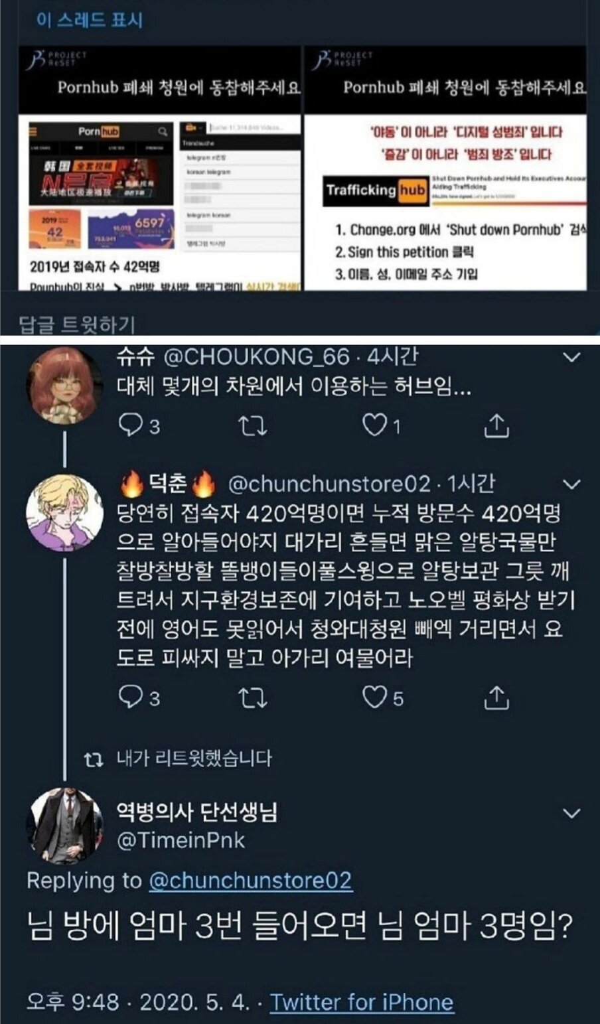The height and width of the screenshot is (1024, 600).
Task: Share the chunchunstore02 tweet
Action: pyautogui.click(x=496, y=697)
